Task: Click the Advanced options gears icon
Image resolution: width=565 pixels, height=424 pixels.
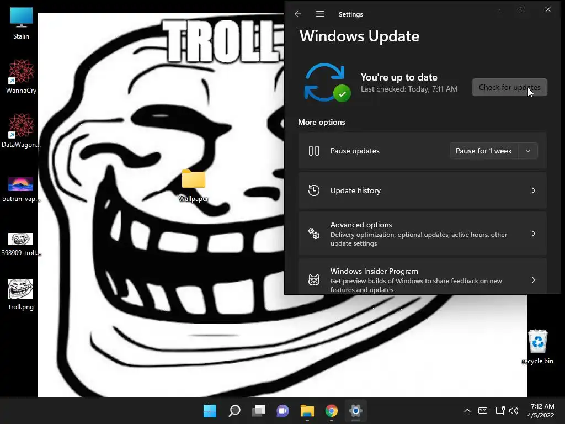Action: 314,234
